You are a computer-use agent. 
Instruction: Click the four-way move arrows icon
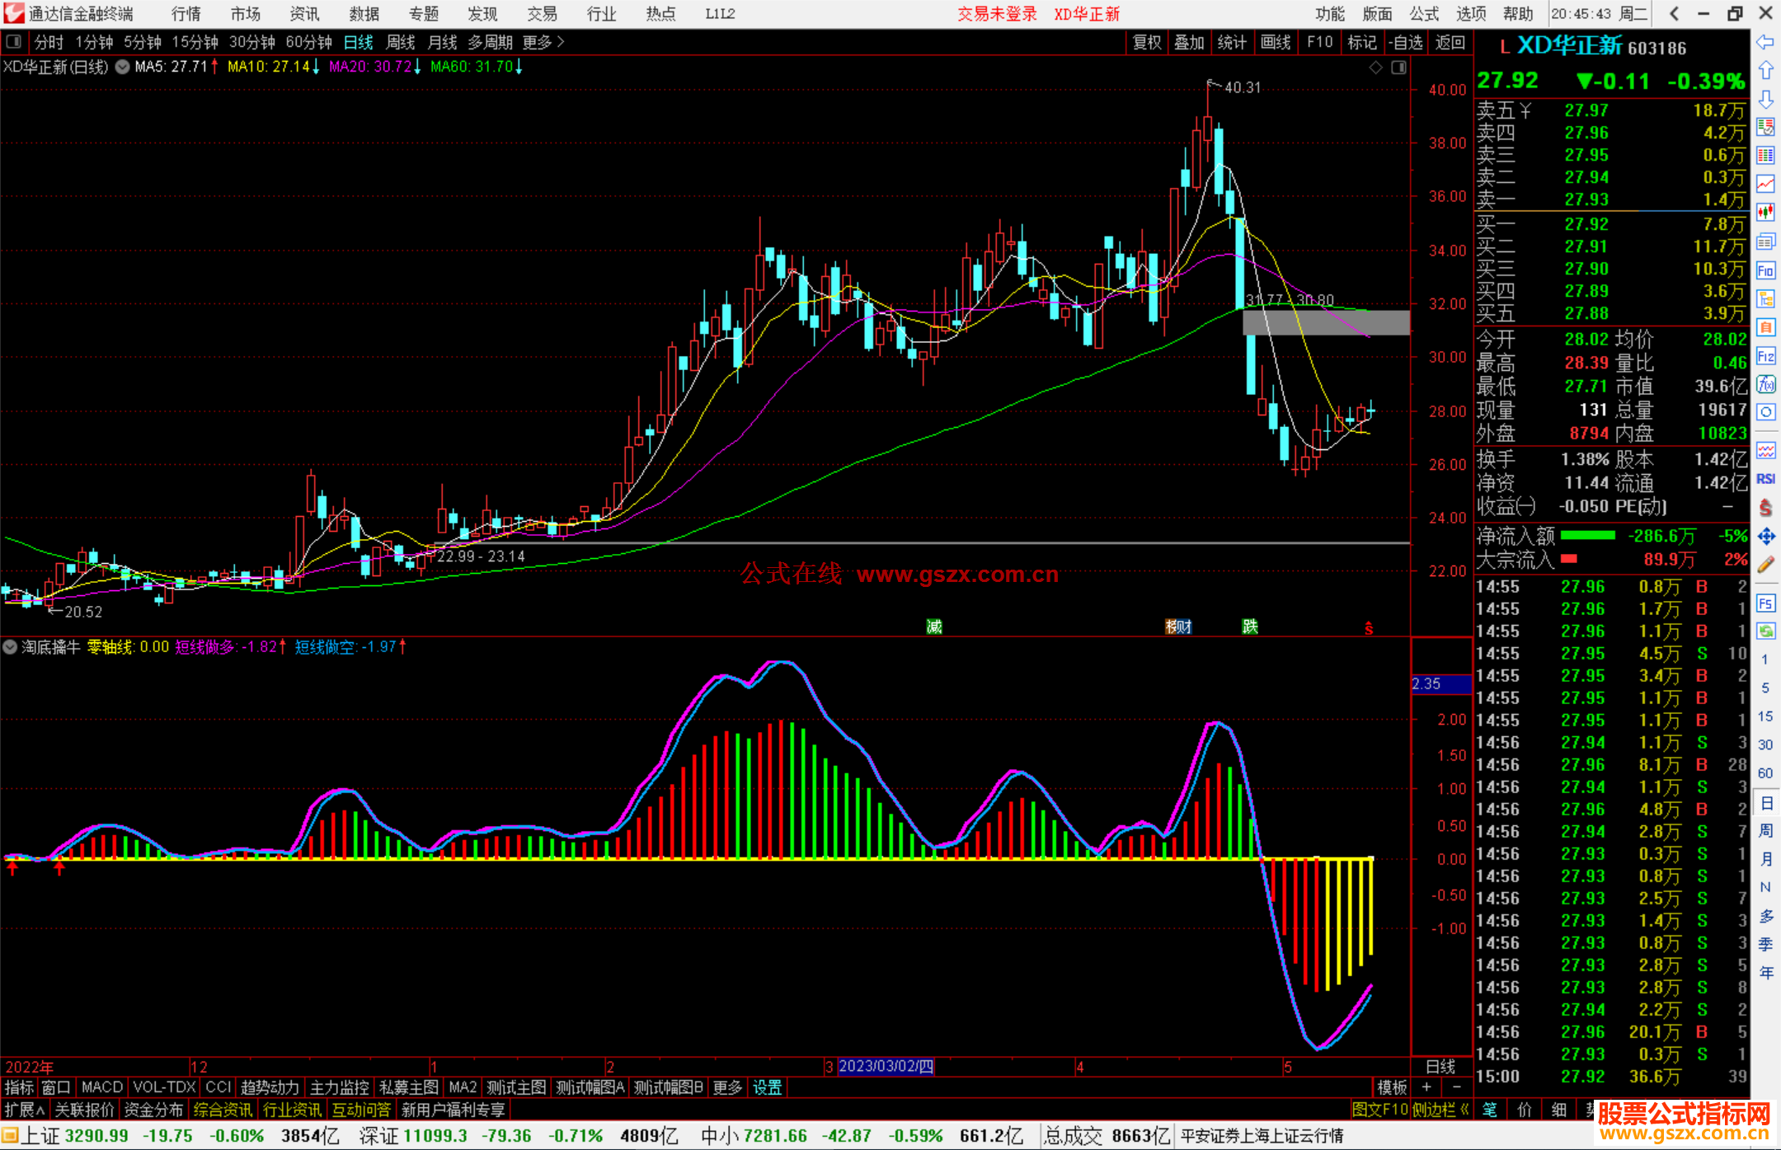click(1765, 537)
